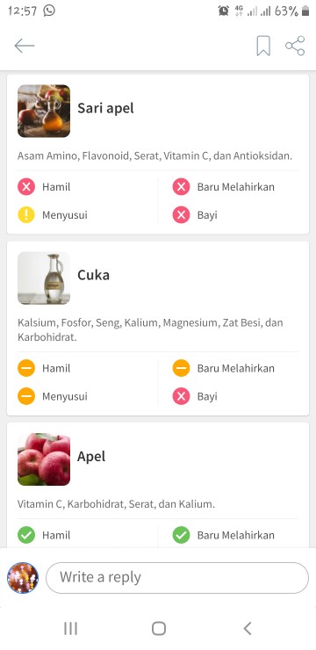Open the Cuka vinegar bottle thumbnail
Image resolution: width=316 pixels, height=650 pixels.
pyautogui.click(x=44, y=278)
